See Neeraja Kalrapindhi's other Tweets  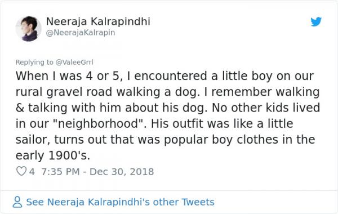121,202
